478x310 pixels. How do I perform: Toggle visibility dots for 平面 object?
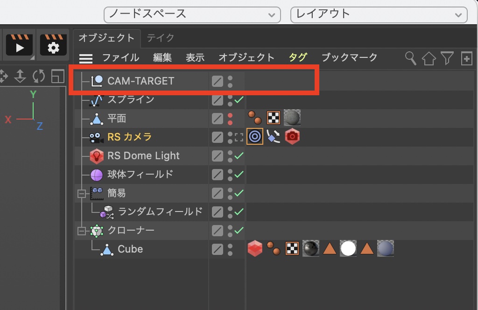[230, 118]
